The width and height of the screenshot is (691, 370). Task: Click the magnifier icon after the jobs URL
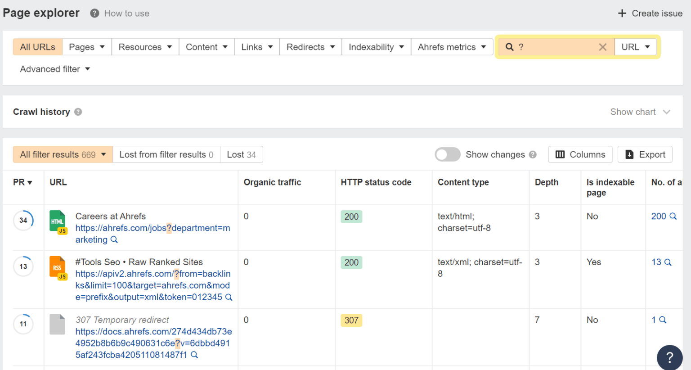[x=114, y=239]
